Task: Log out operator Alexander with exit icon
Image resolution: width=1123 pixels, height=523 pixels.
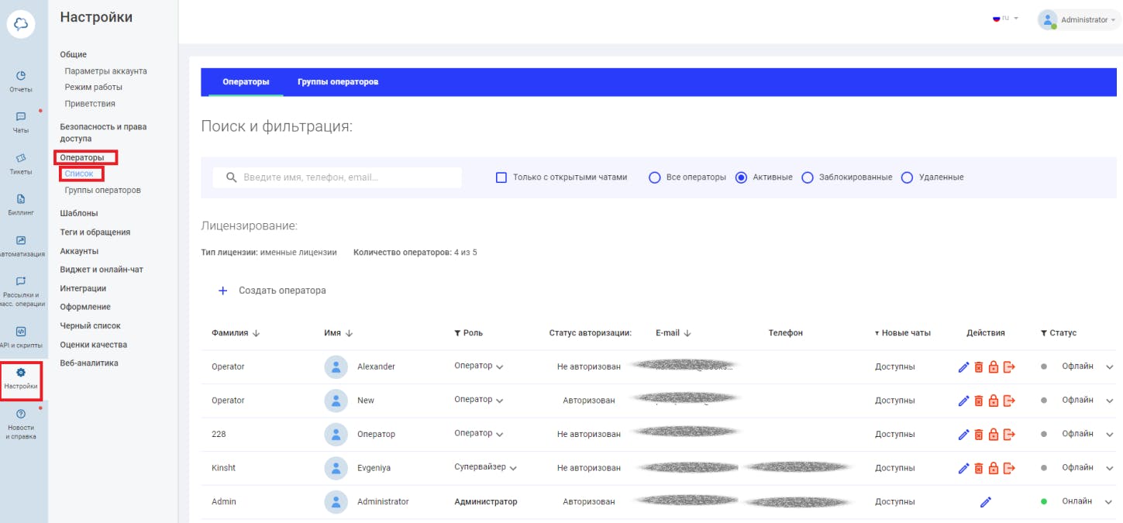Action: coord(1009,366)
